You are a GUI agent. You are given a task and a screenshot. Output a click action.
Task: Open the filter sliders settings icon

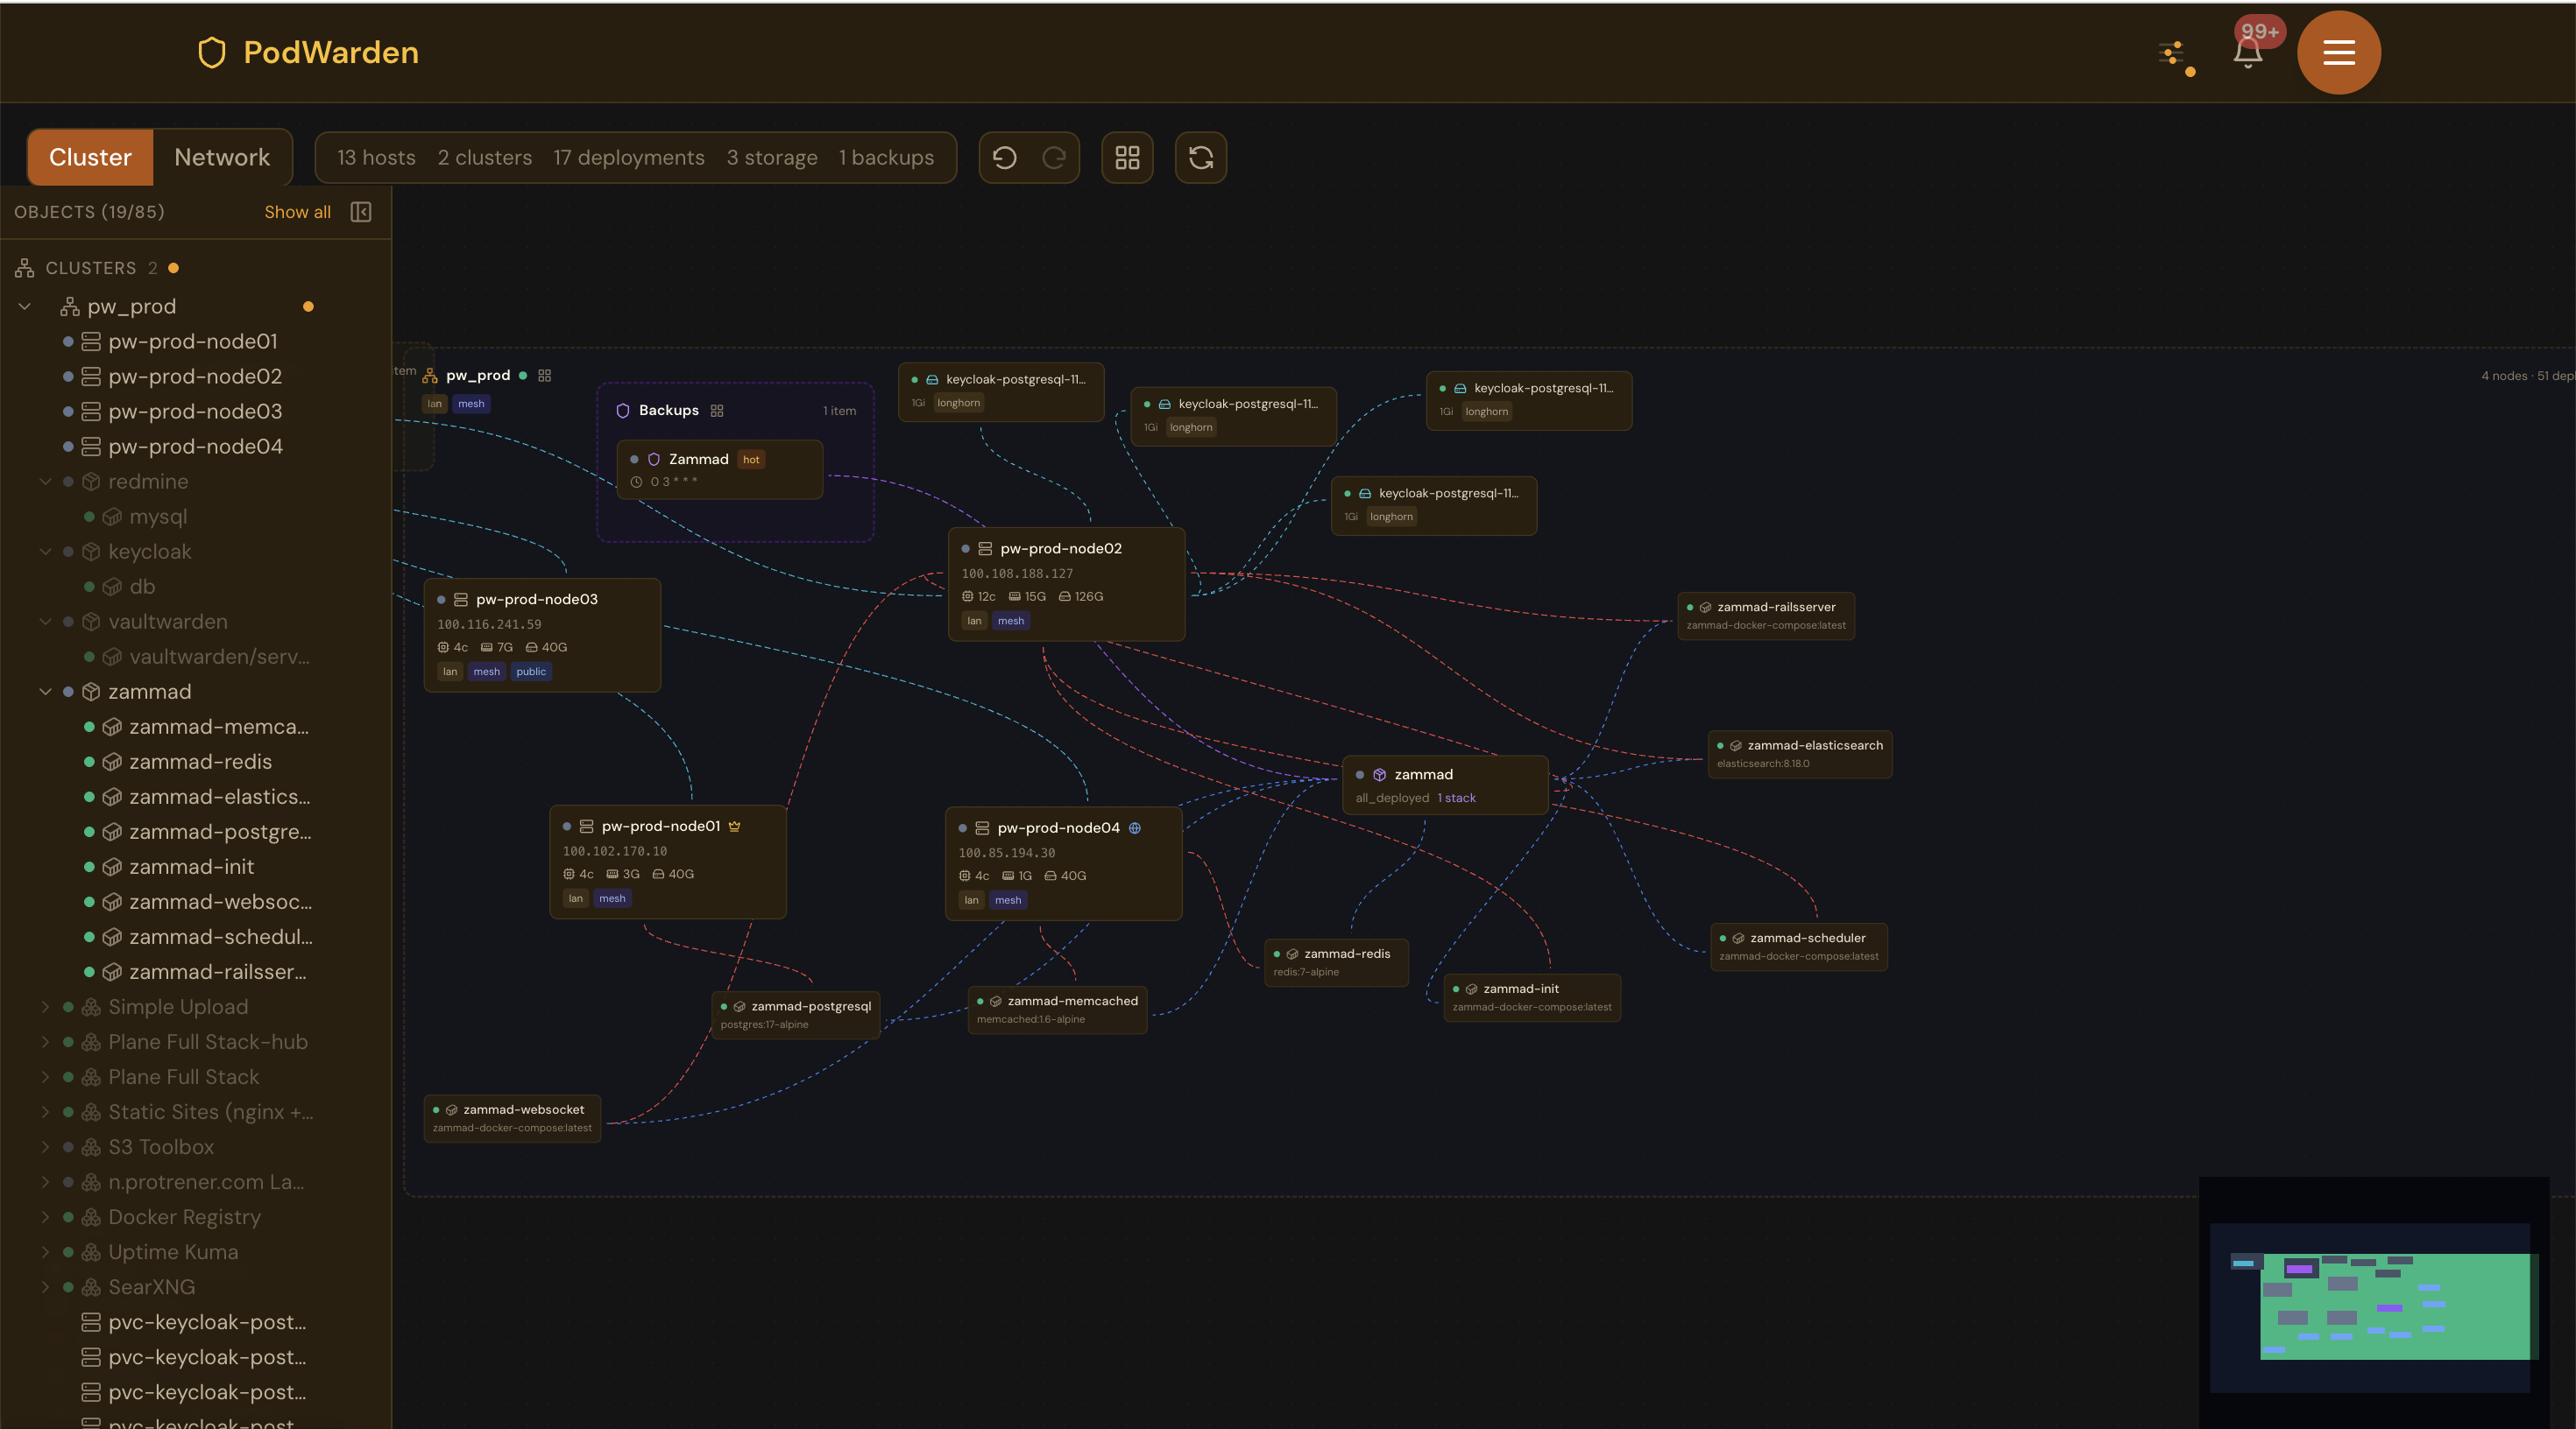tap(2172, 53)
